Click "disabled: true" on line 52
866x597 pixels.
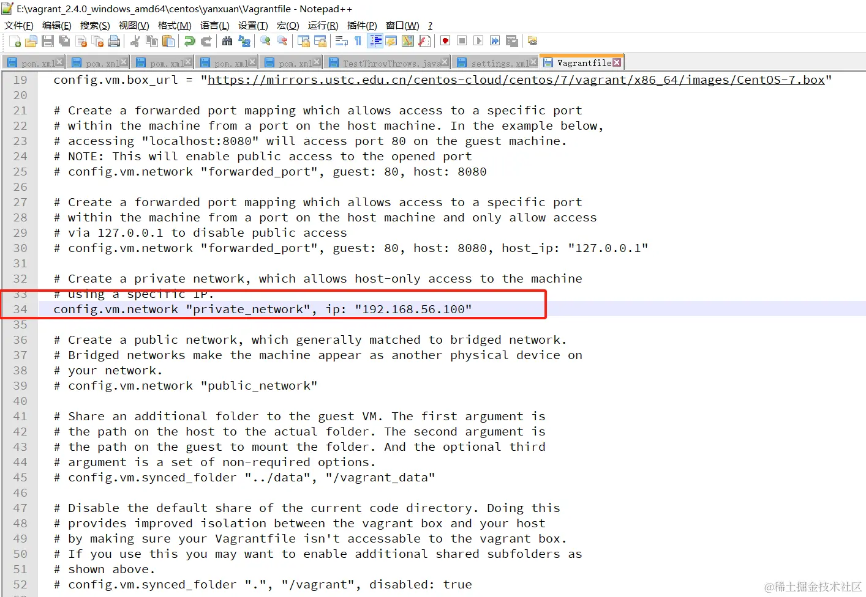pos(421,584)
